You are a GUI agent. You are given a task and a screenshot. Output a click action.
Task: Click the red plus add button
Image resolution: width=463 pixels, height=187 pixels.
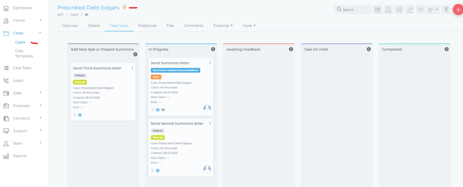pos(458,9)
